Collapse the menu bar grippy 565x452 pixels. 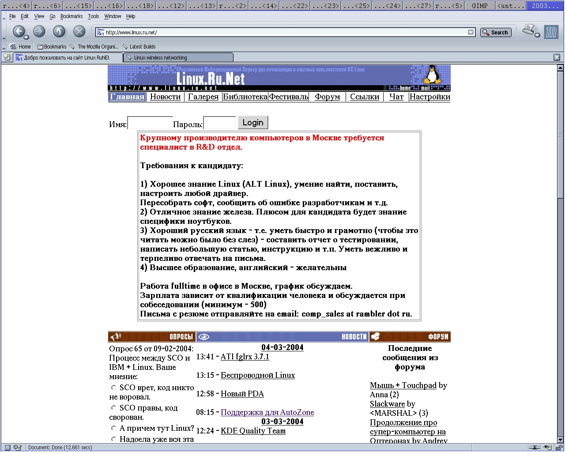click(4, 16)
